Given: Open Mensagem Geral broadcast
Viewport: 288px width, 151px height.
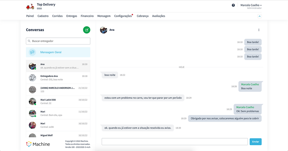Looking at the screenshot, I should click(58, 52).
